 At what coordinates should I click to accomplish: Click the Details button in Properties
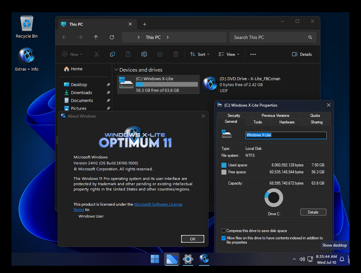(x=313, y=212)
